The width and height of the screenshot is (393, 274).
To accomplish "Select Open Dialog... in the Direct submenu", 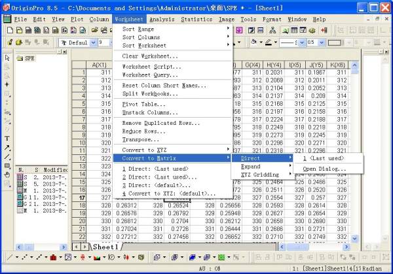I will (x=328, y=169).
